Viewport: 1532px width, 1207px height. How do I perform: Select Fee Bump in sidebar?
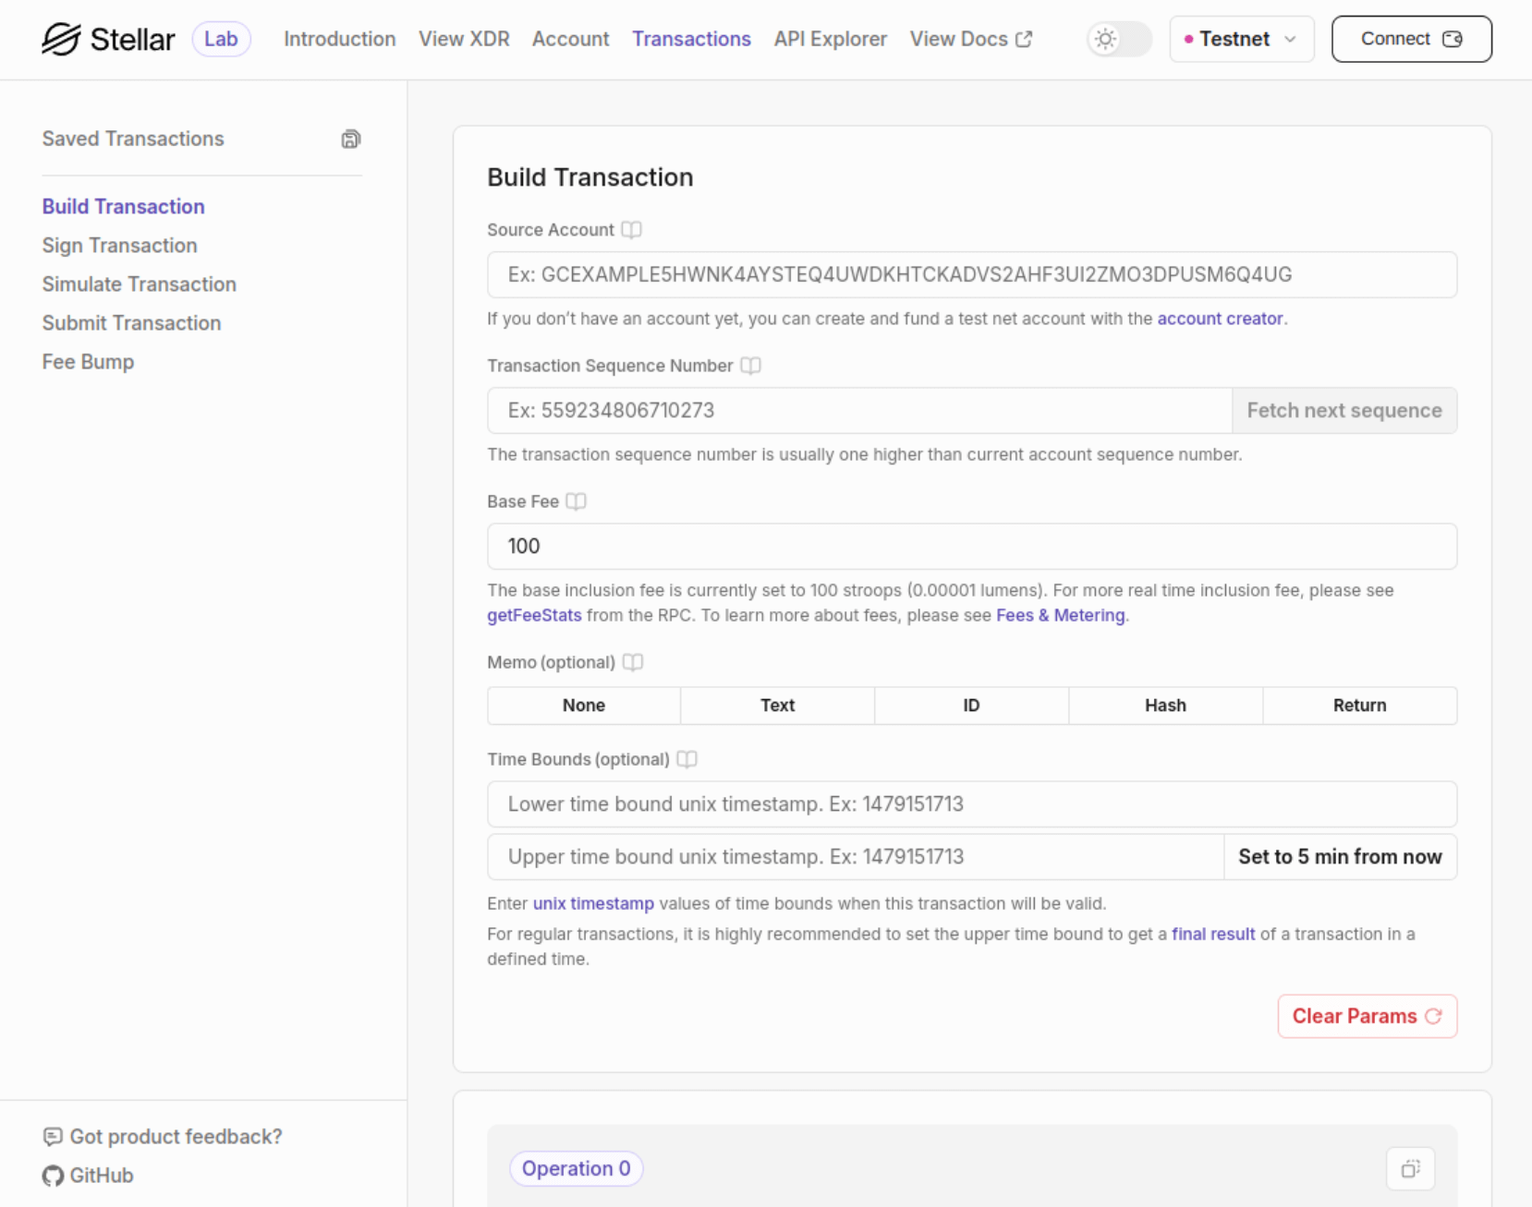(x=88, y=362)
